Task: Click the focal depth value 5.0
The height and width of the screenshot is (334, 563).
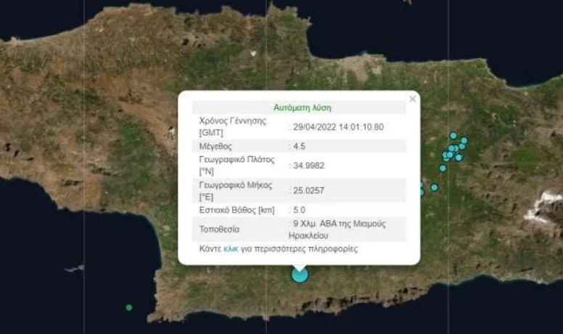Action: pos(299,210)
